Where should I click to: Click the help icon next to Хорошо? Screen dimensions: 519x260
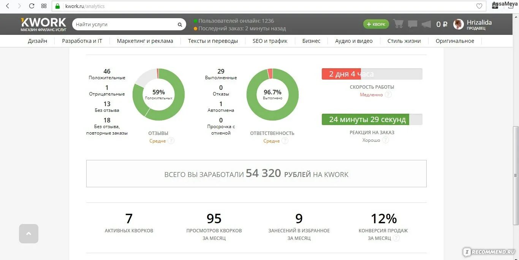tap(385, 140)
